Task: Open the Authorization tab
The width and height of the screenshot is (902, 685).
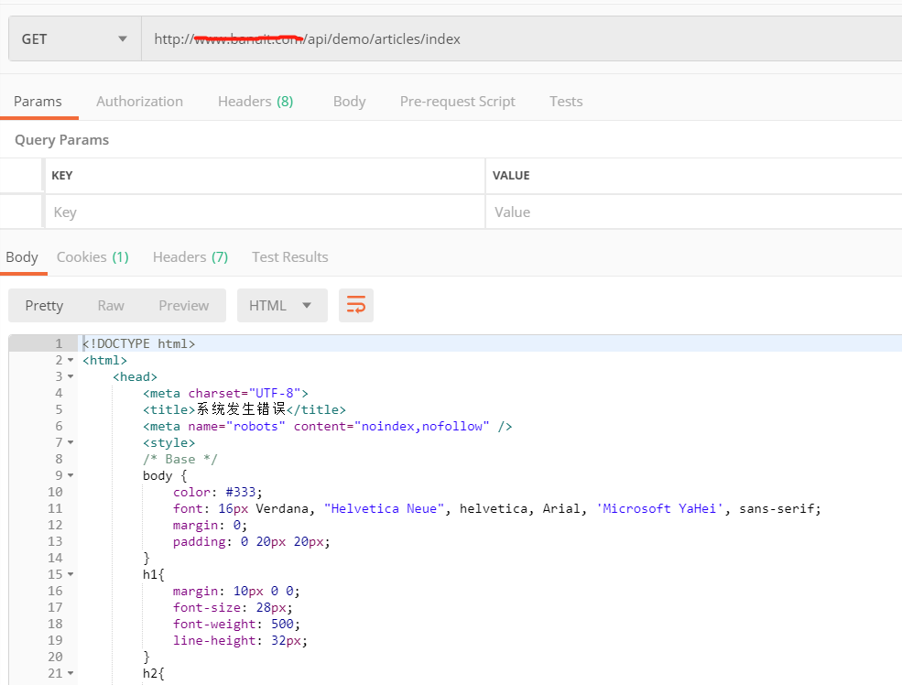Action: (x=140, y=102)
